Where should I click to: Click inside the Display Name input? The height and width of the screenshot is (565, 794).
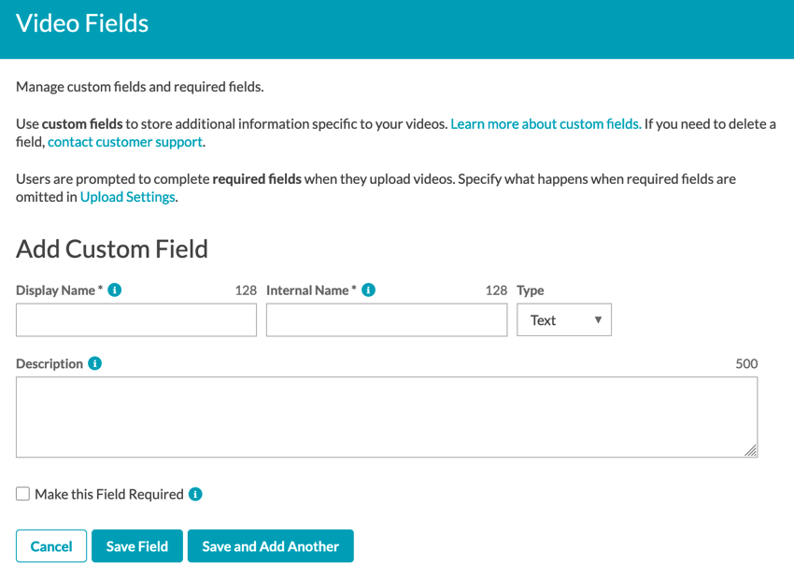135,319
